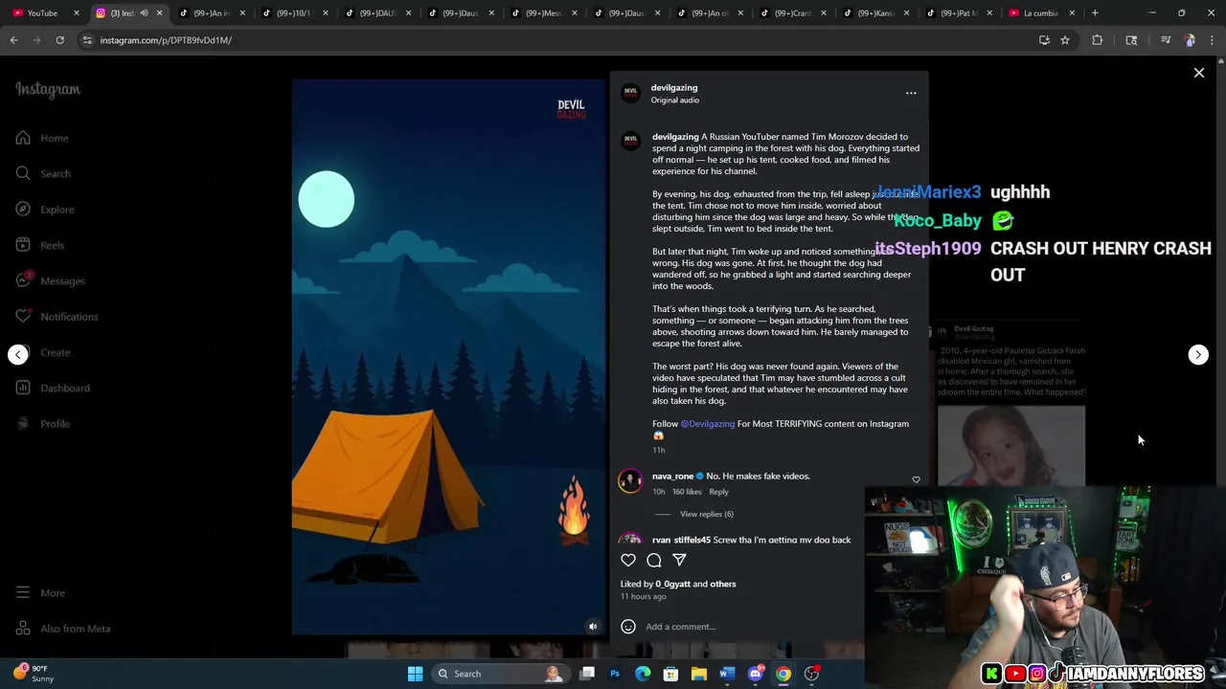Open a new browser tab
Viewport: 1226px width, 689px height.
pyautogui.click(x=1095, y=13)
